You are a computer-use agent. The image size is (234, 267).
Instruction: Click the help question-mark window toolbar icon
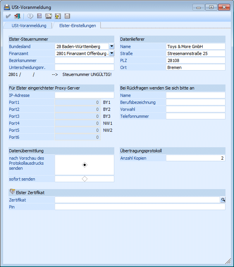58,16
